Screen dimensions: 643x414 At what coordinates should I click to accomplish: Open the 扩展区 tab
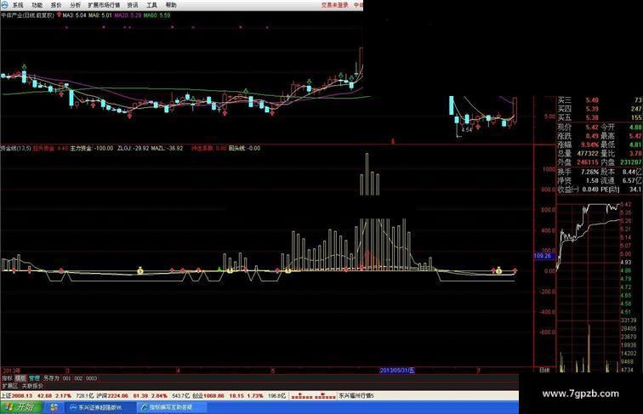(10, 386)
